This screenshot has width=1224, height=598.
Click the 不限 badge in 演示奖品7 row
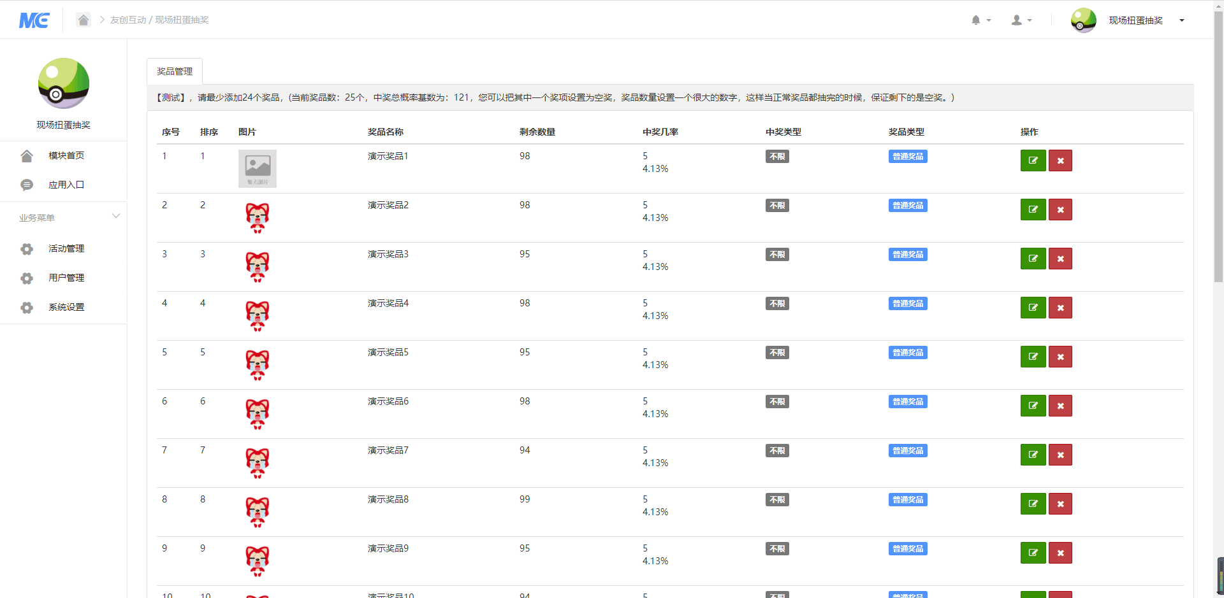point(777,451)
